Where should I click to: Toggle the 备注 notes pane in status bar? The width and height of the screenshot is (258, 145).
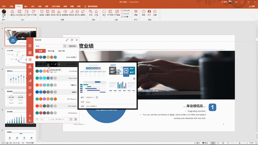(197, 143)
